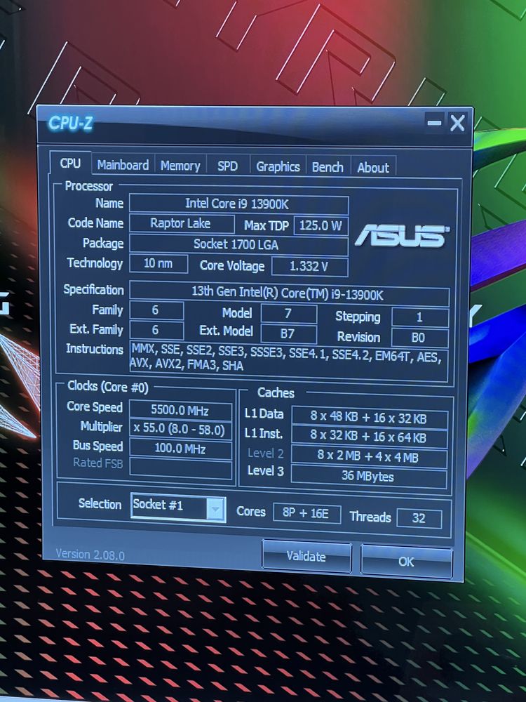Viewport: 526px width, 702px height.
Task: Select the SPD tab
Action: 228,166
